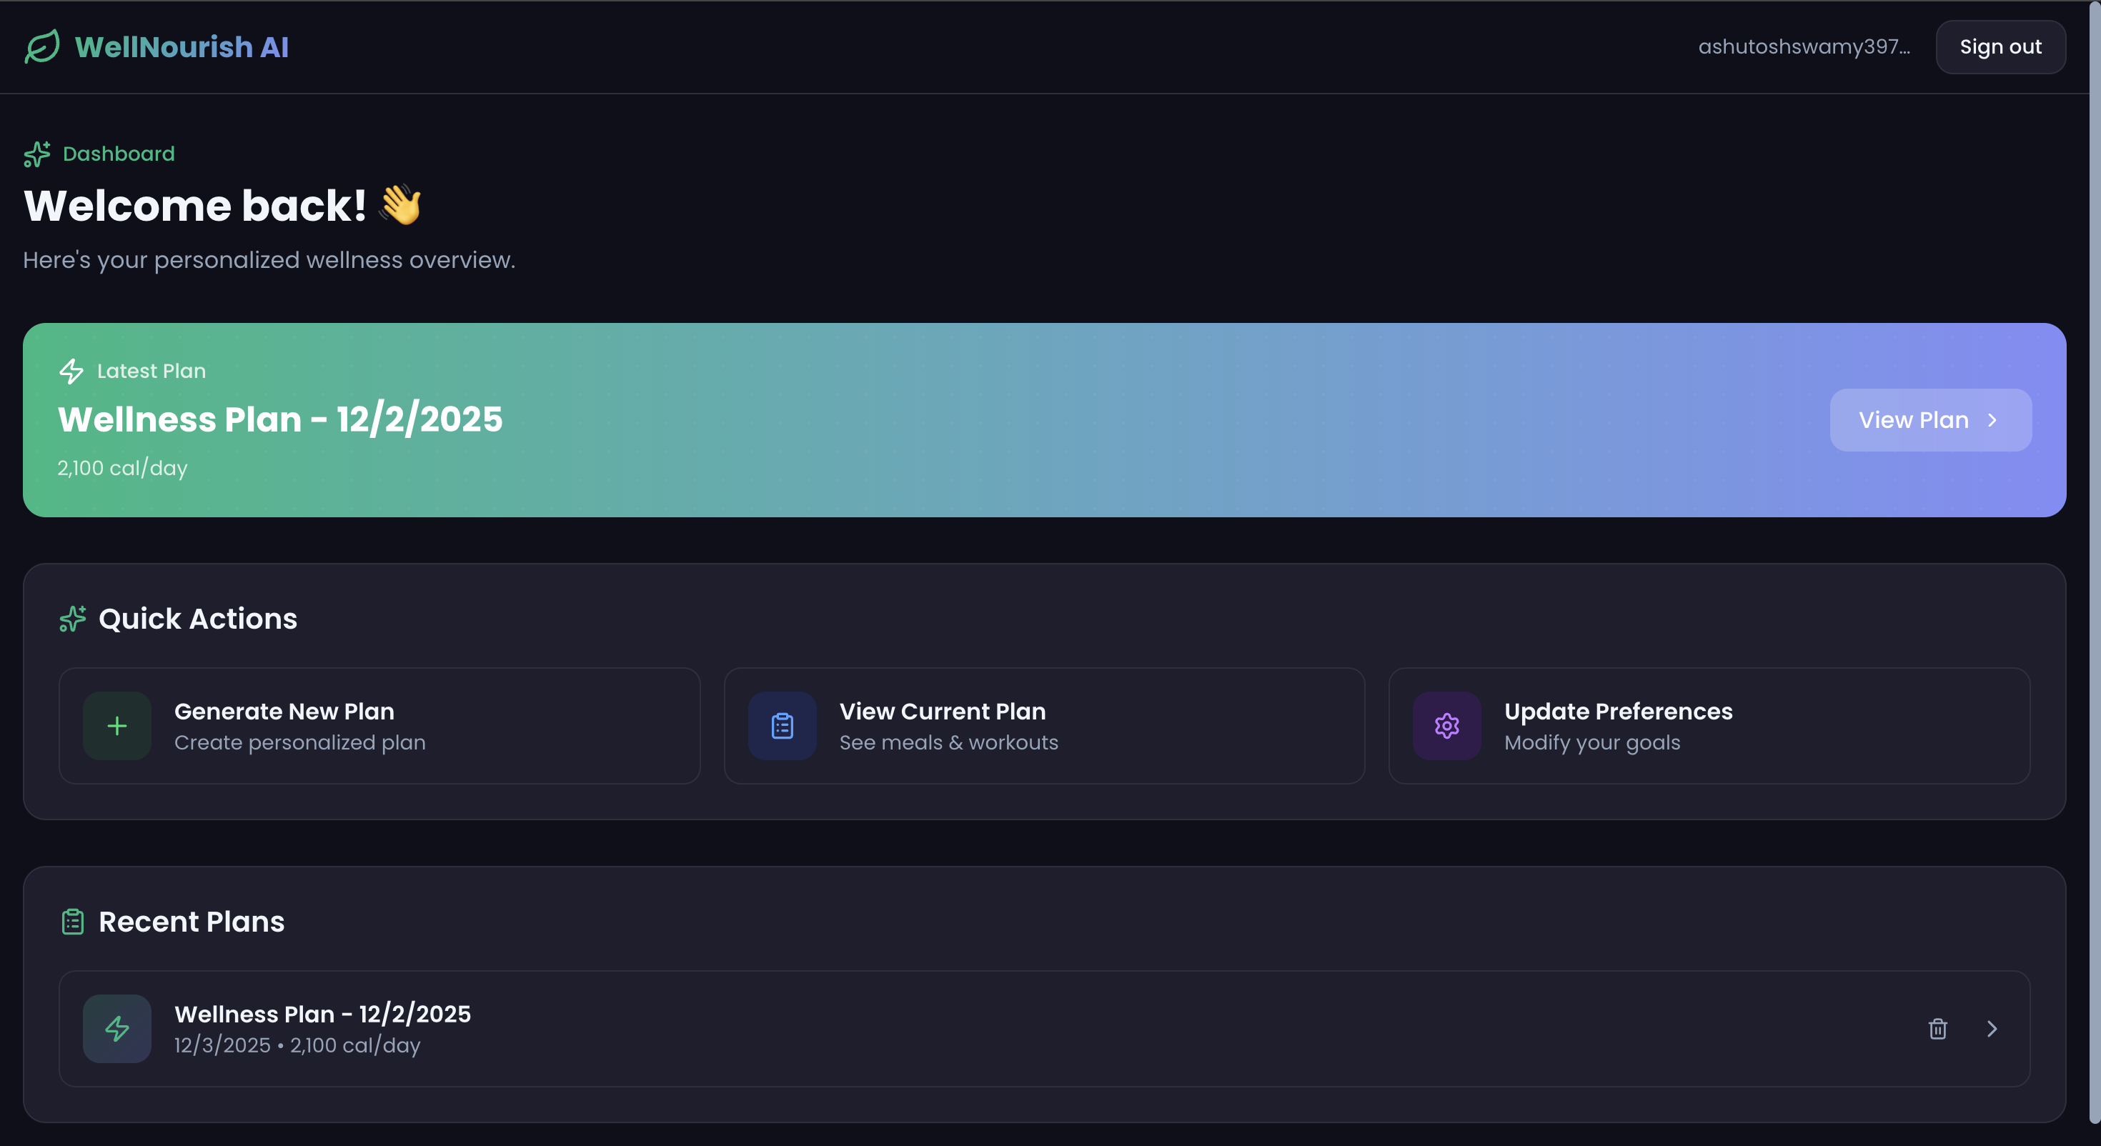Click the WellNourish leaf logo icon
The height and width of the screenshot is (1146, 2101).
click(x=41, y=46)
